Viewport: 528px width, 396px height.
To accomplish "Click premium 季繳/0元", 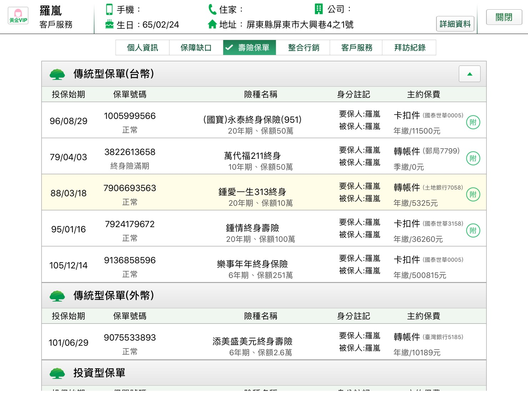I will point(409,167).
